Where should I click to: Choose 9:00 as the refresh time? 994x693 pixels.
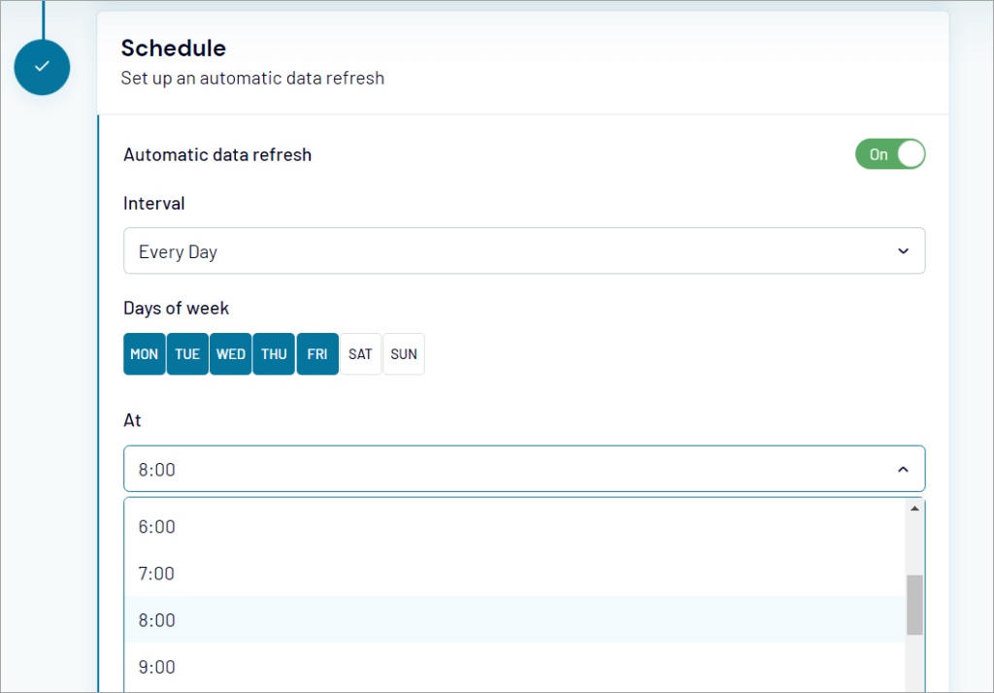pos(388,667)
